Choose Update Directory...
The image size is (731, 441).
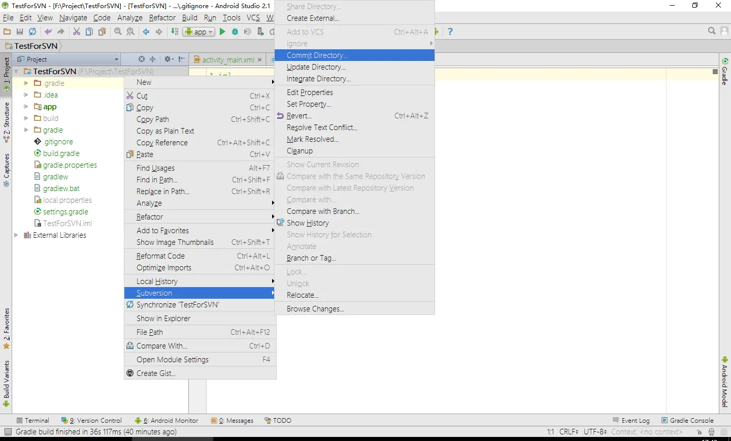[x=354, y=67]
